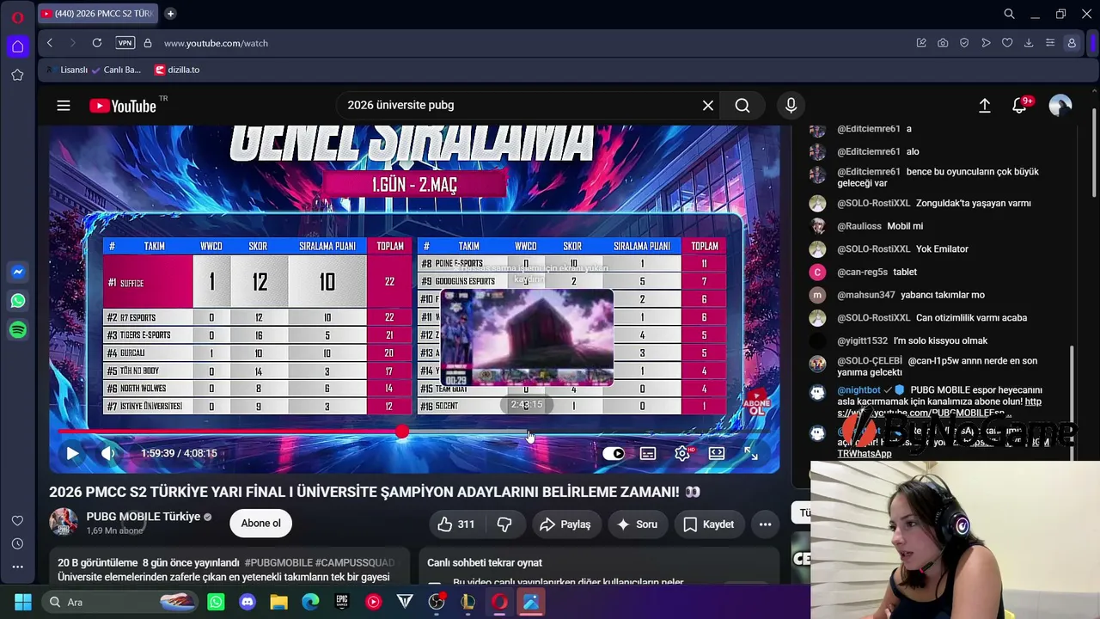Open Opera sidebar bookmarks star
1100x619 pixels.
point(17,76)
